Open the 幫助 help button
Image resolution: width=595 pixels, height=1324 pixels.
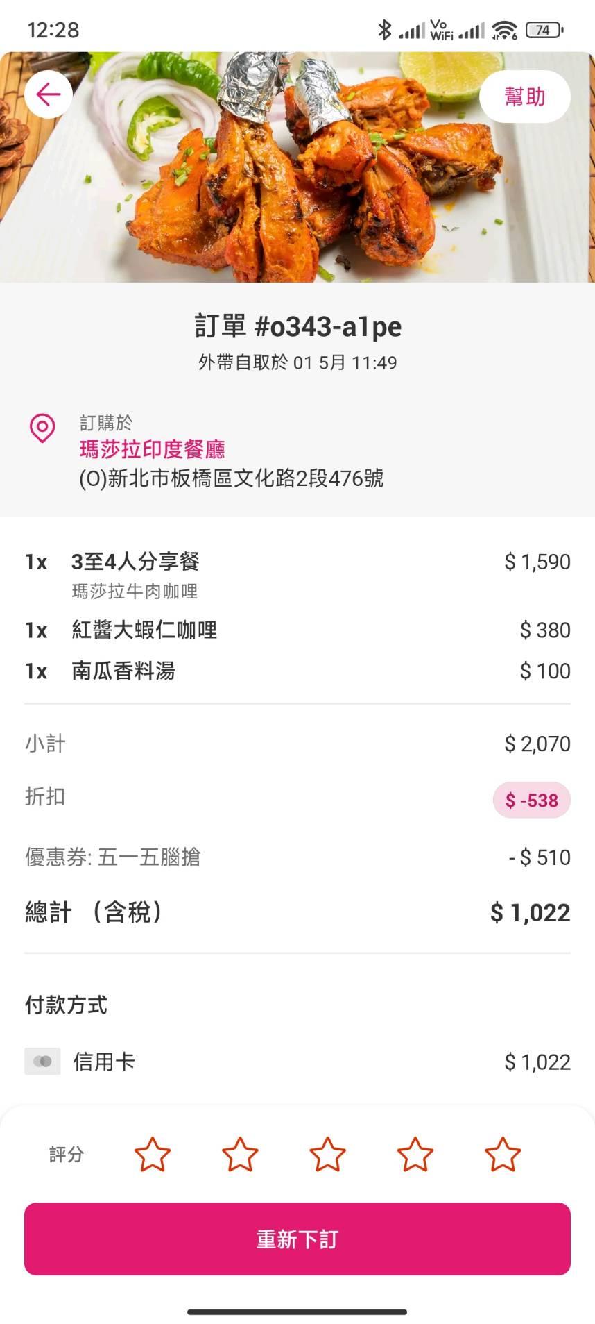[524, 97]
